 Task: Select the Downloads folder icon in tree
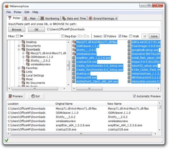tap(23, 49)
